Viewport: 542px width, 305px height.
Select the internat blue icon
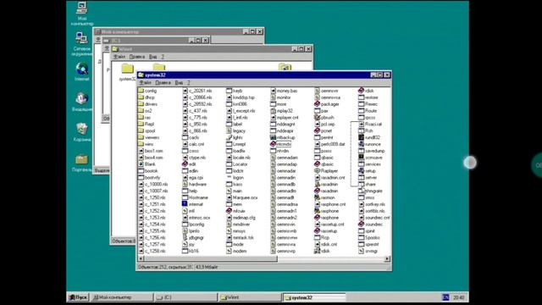[x=185, y=204]
